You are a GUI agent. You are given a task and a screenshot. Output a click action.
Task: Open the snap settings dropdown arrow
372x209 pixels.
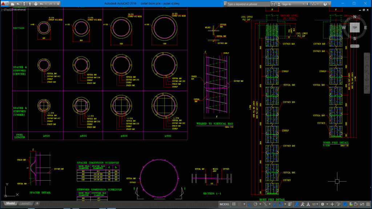click(244, 204)
